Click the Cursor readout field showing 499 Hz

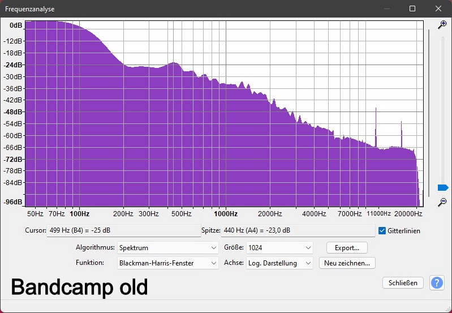(124, 230)
